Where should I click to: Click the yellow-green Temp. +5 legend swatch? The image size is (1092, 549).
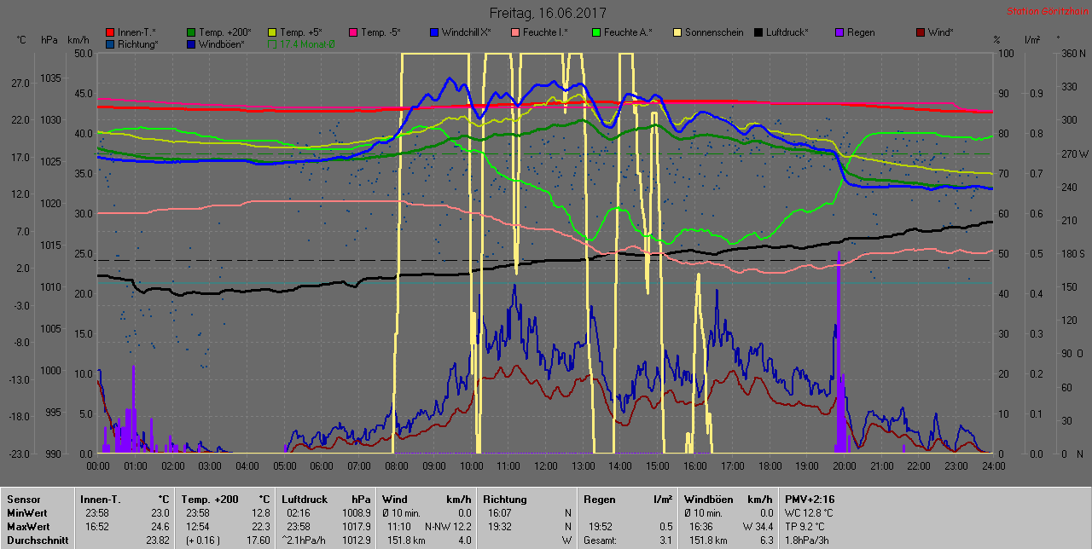[x=272, y=32]
